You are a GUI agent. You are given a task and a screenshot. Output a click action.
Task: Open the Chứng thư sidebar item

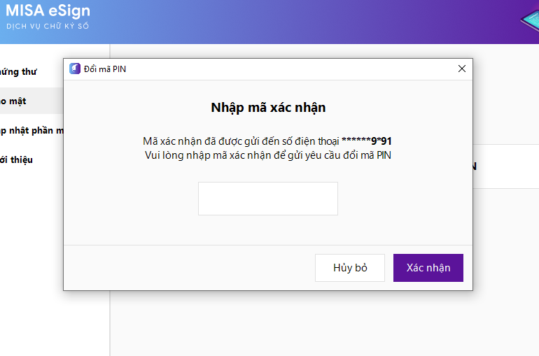click(x=18, y=72)
